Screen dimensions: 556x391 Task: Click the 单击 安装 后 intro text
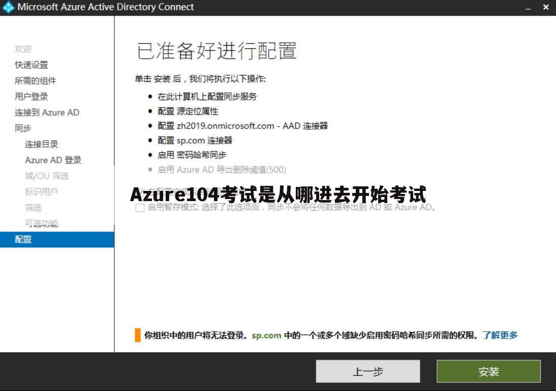click(200, 79)
